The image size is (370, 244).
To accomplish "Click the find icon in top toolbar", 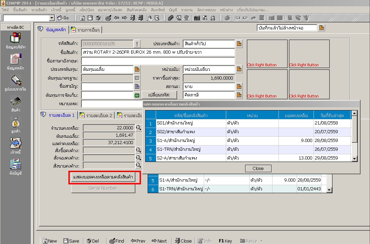I will (x=108, y=18).
